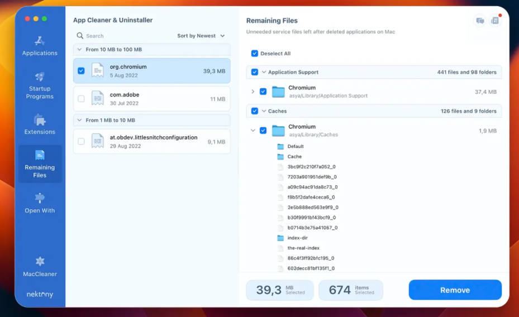Switch to Applications tab label

coord(40,53)
